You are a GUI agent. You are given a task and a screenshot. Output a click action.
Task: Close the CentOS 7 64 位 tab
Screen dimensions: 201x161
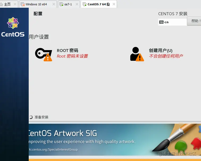[114, 4]
